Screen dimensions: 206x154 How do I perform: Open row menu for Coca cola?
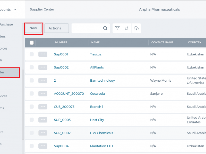pyautogui.click(x=43, y=93)
